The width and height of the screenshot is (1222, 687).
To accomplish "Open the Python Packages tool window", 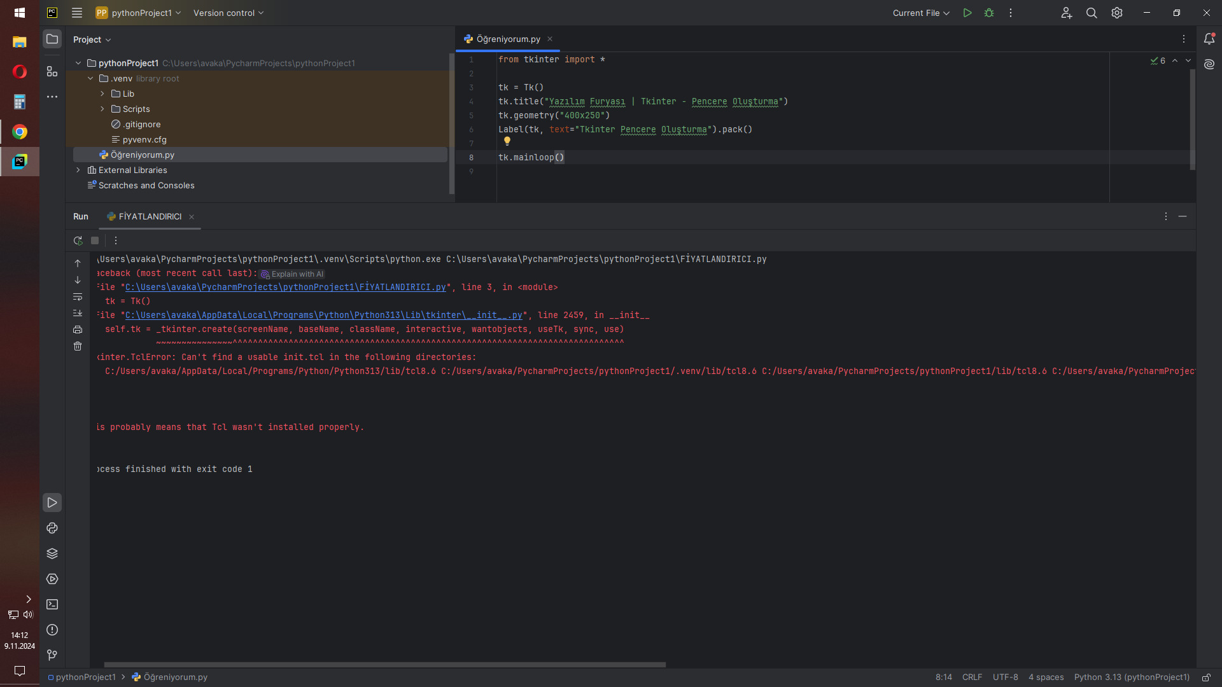I will pos(52,553).
